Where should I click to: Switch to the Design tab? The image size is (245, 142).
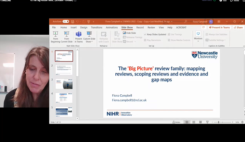pos(84,28)
